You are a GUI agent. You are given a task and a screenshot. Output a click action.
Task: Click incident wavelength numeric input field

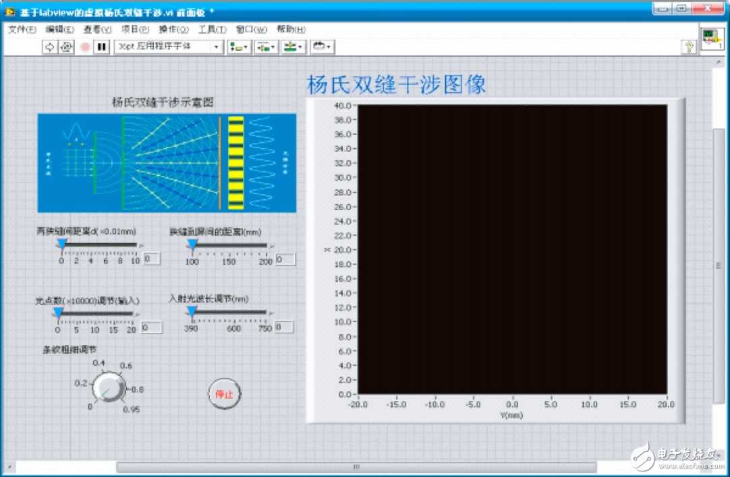point(284,327)
